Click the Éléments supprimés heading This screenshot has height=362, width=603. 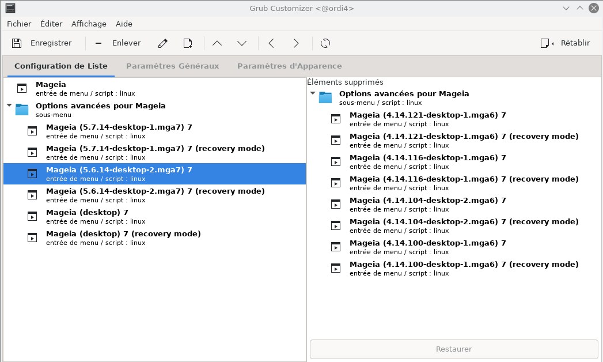345,82
